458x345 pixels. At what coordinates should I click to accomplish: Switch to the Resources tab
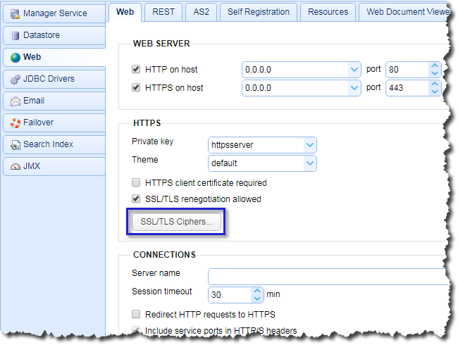[x=328, y=12]
